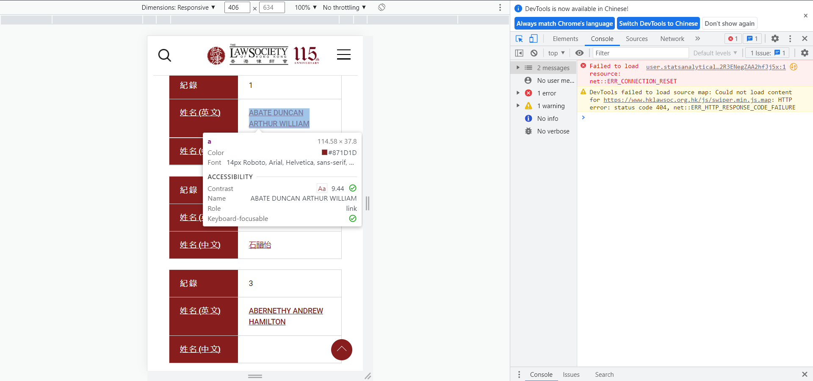This screenshot has width=813, height=381.
Task: Click the inspect element selector icon
Action: pos(519,39)
